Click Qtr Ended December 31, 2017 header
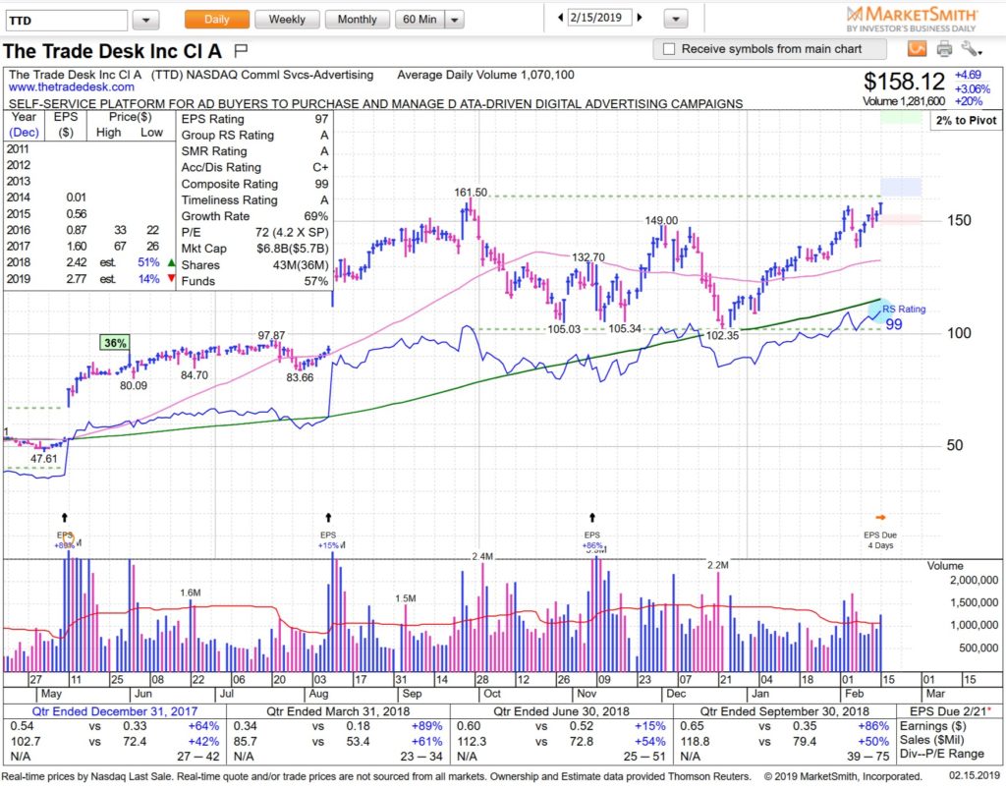 (115, 710)
